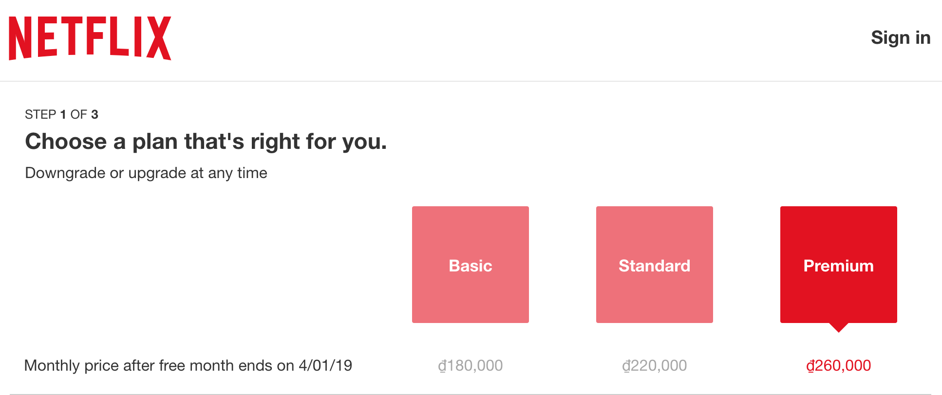942x395 pixels.
Task: Click the bold number 3 in step label
Action: click(x=94, y=114)
